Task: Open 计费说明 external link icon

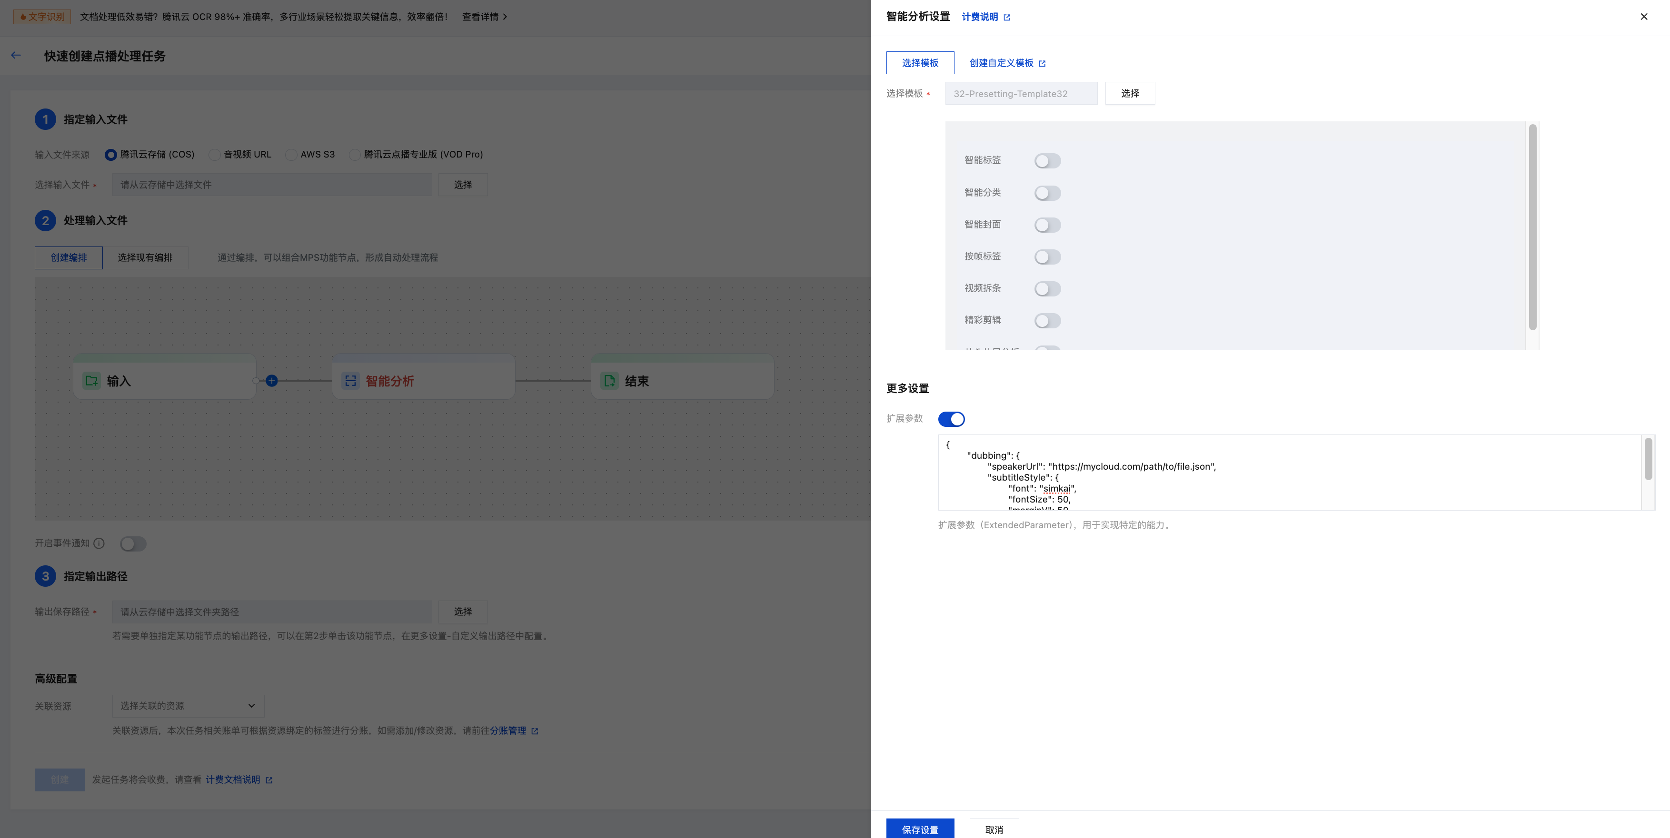Action: (1007, 18)
